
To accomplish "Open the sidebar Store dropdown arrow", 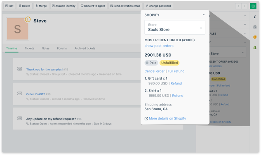I will click(243, 52).
